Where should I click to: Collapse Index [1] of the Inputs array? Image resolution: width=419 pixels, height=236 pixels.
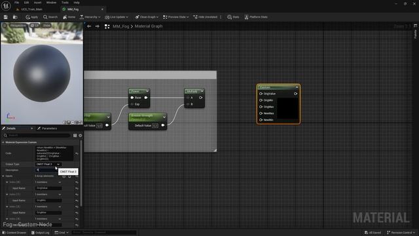[7, 195]
